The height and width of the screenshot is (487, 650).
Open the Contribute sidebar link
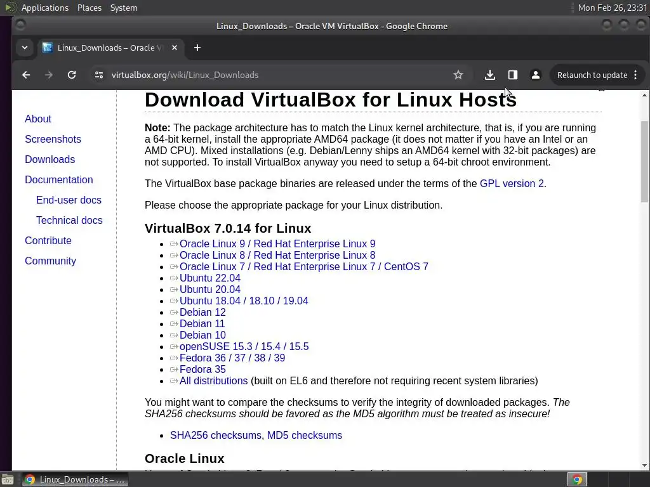click(x=48, y=240)
